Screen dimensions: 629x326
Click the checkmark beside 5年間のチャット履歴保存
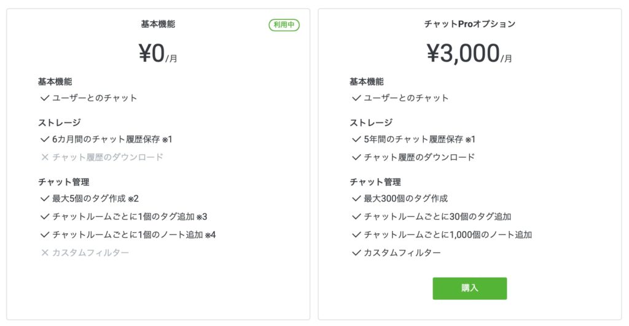tap(356, 139)
